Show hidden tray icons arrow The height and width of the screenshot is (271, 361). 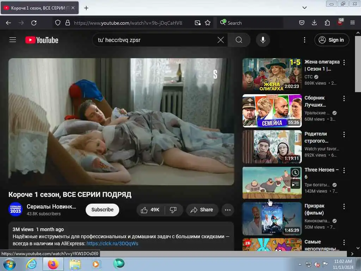[x=300, y=265]
